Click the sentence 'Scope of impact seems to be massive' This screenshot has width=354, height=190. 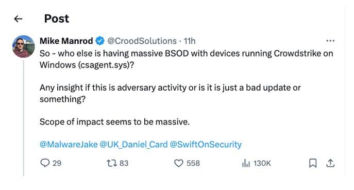coord(115,122)
